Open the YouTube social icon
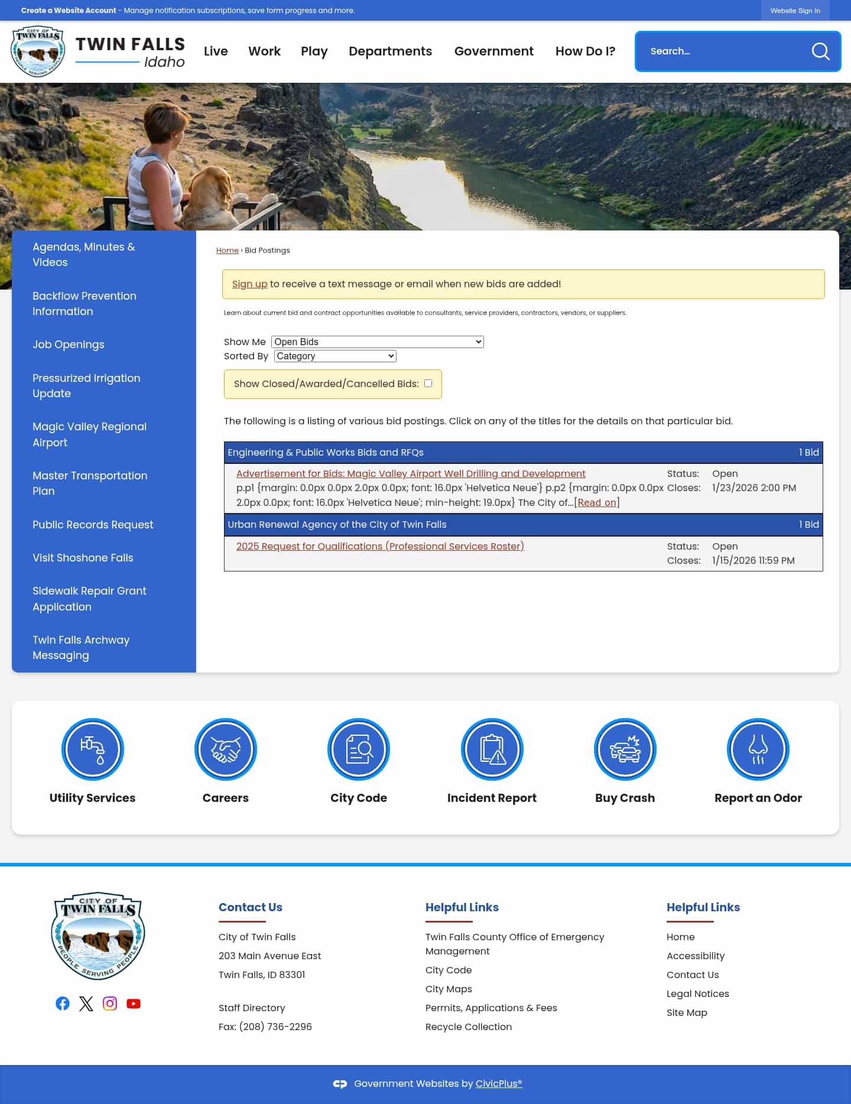Image resolution: width=851 pixels, height=1104 pixels. click(134, 1004)
